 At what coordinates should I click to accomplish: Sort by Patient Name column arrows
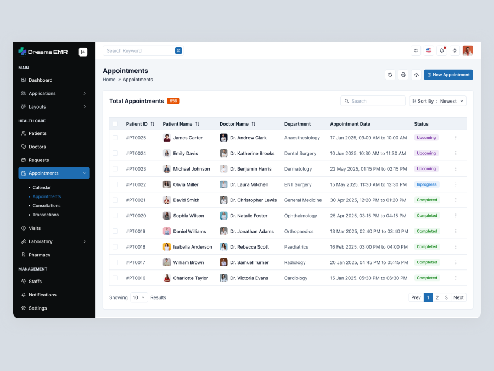[197, 124]
